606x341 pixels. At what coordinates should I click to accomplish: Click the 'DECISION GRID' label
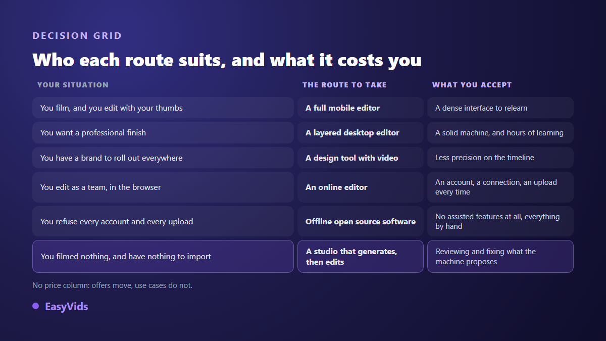coord(77,36)
